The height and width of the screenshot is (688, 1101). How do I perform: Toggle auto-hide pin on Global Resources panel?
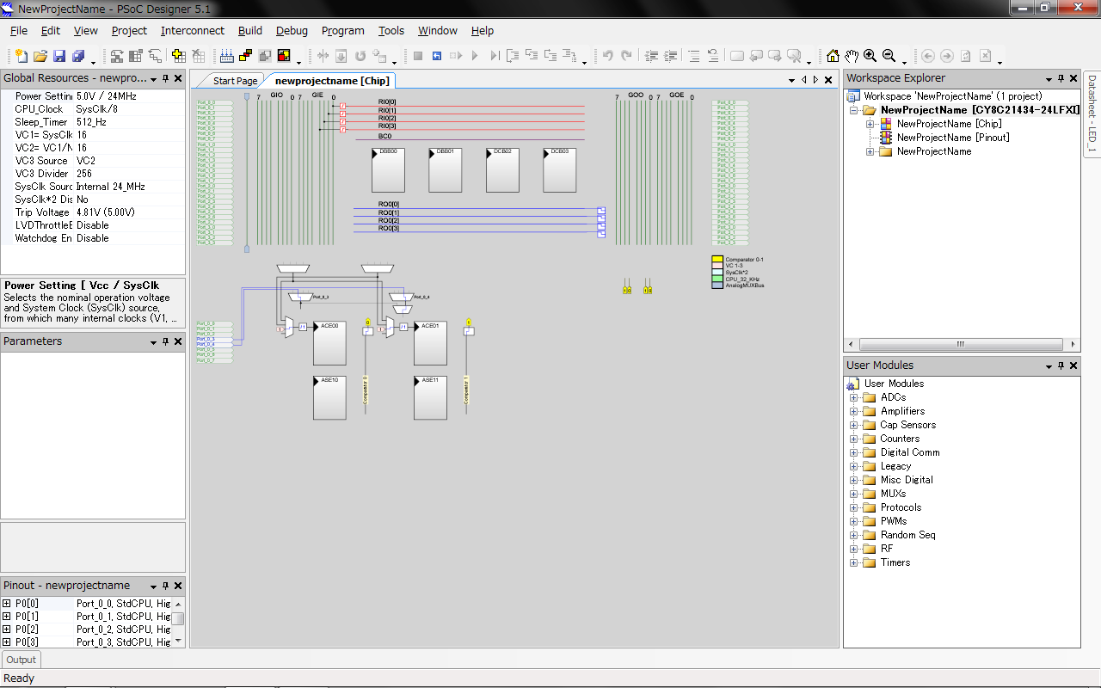[166, 78]
